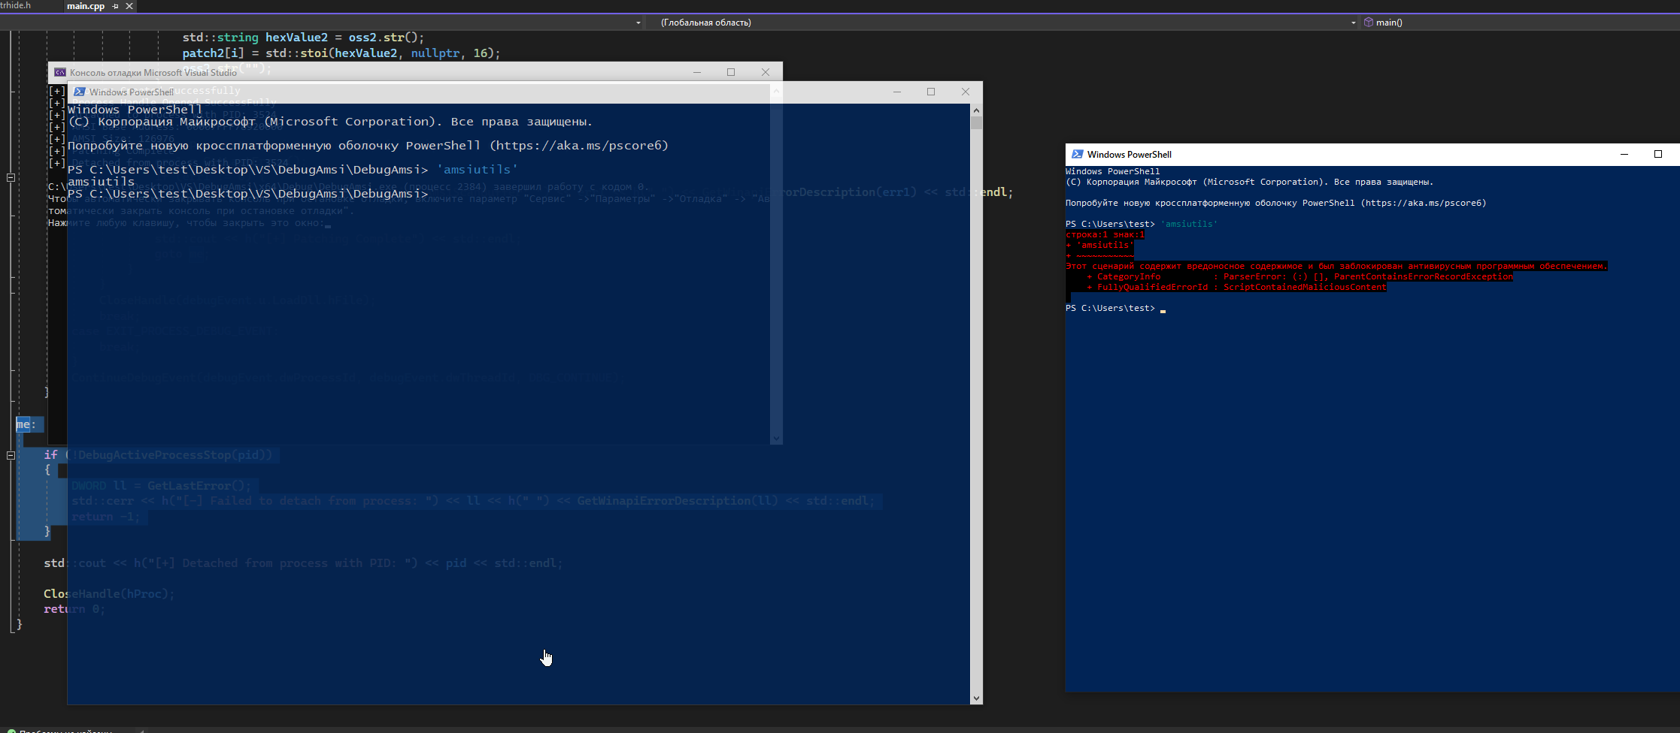
Task: Collapse the if (!DebugActiveProcessStop(pid)) code block
Action: click(11, 455)
